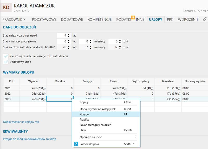The width and height of the screenshot is (208, 149).
Task: Click the paperclip attachments icon
Action: [x=205, y=19]
